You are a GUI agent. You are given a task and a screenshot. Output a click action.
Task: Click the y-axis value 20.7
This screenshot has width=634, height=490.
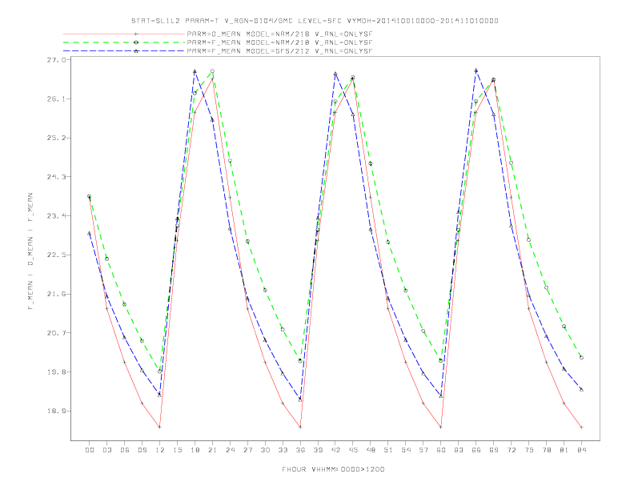(x=56, y=333)
